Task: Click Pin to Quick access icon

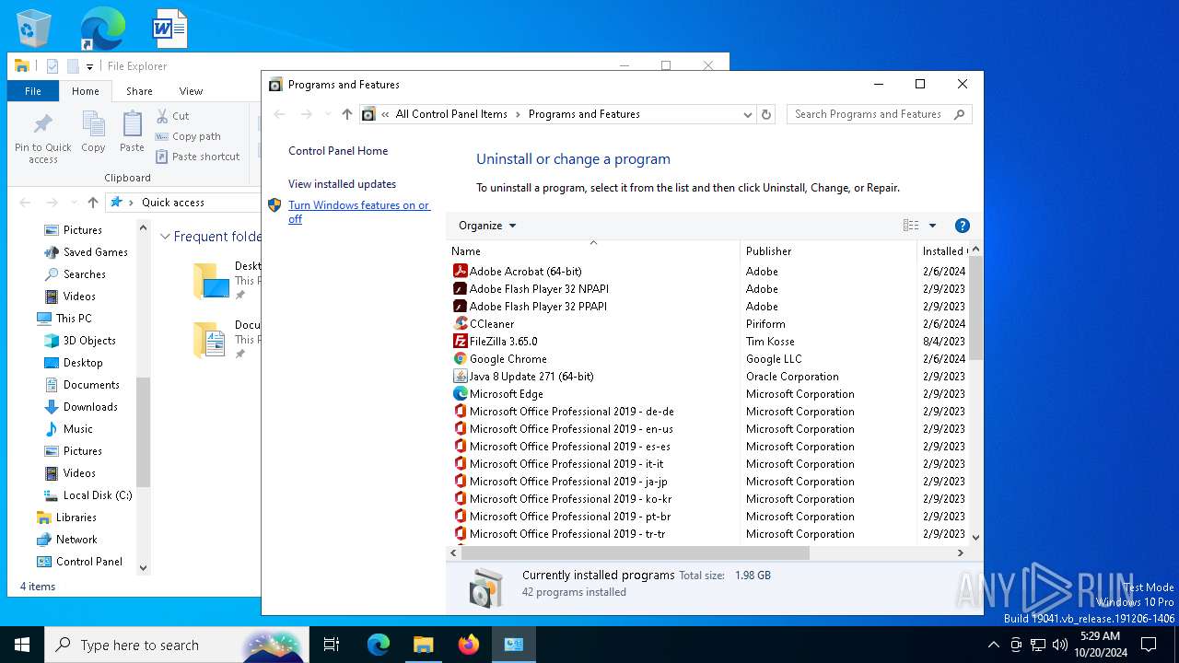Action: (42, 139)
